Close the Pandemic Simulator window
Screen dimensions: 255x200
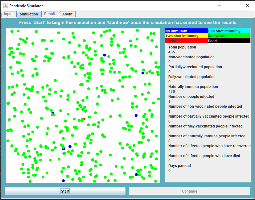(248, 6)
